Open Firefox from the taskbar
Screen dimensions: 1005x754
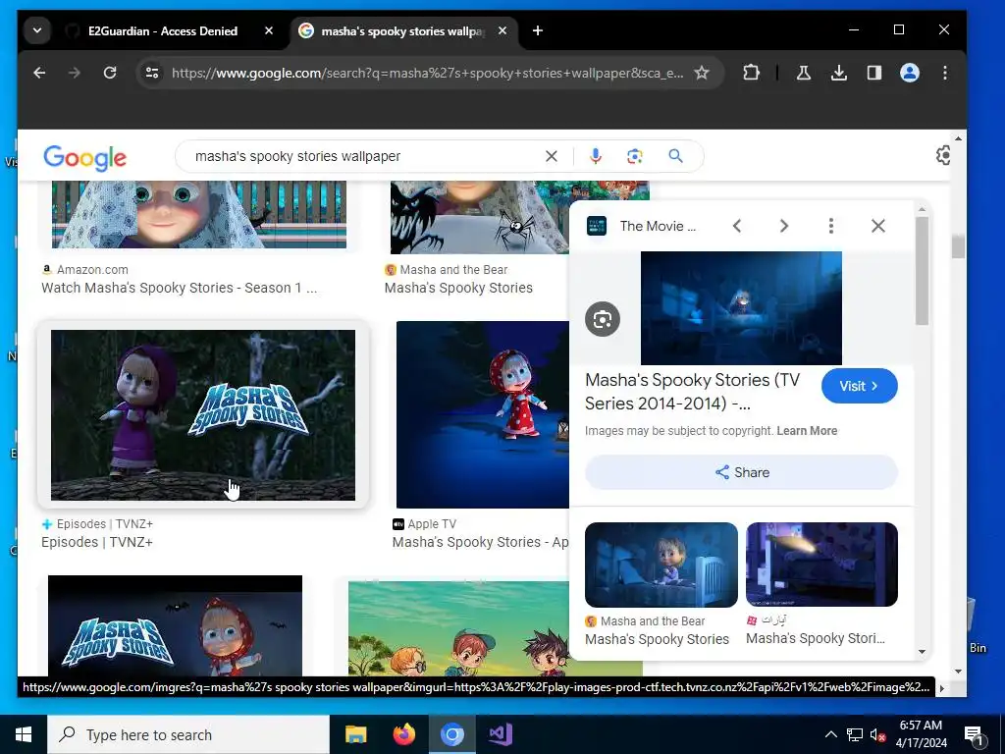(x=403, y=734)
